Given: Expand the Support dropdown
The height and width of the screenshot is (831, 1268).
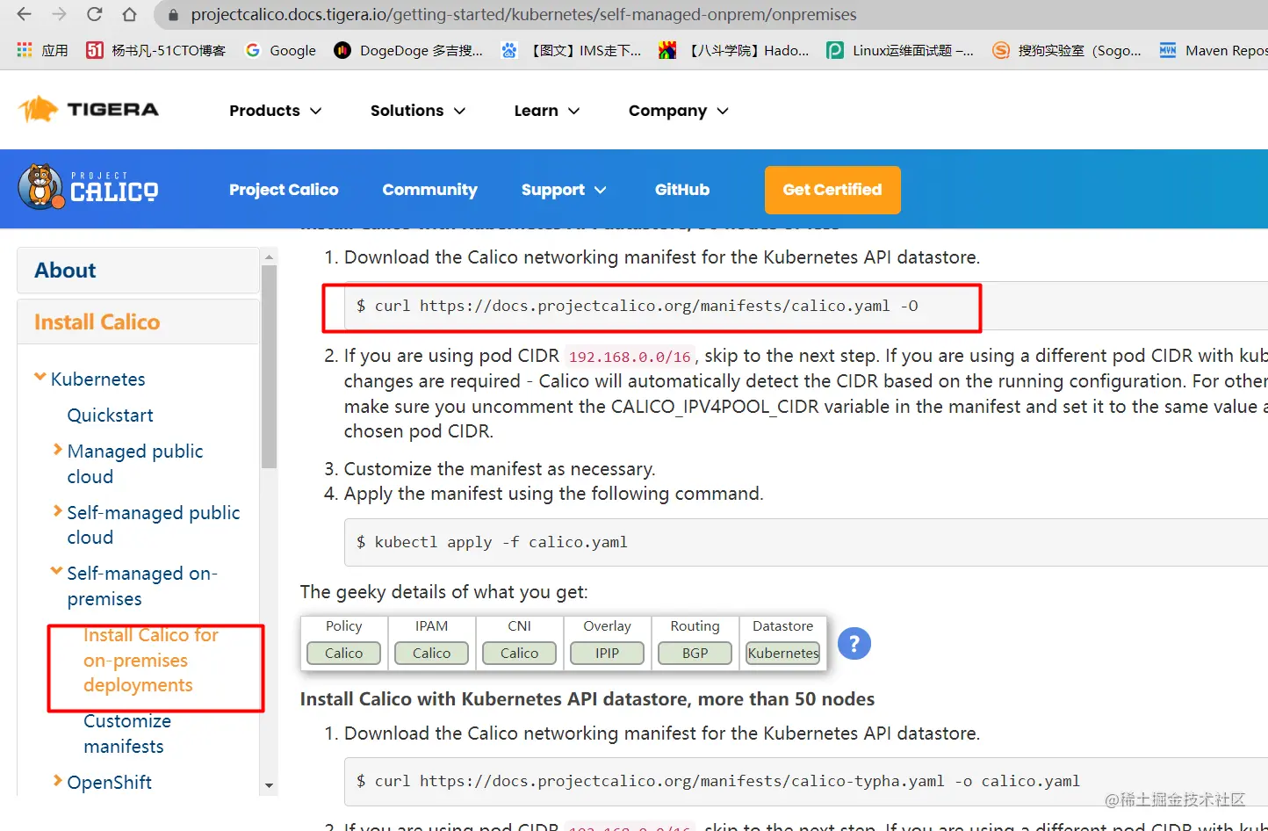Looking at the screenshot, I should coord(564,190).
